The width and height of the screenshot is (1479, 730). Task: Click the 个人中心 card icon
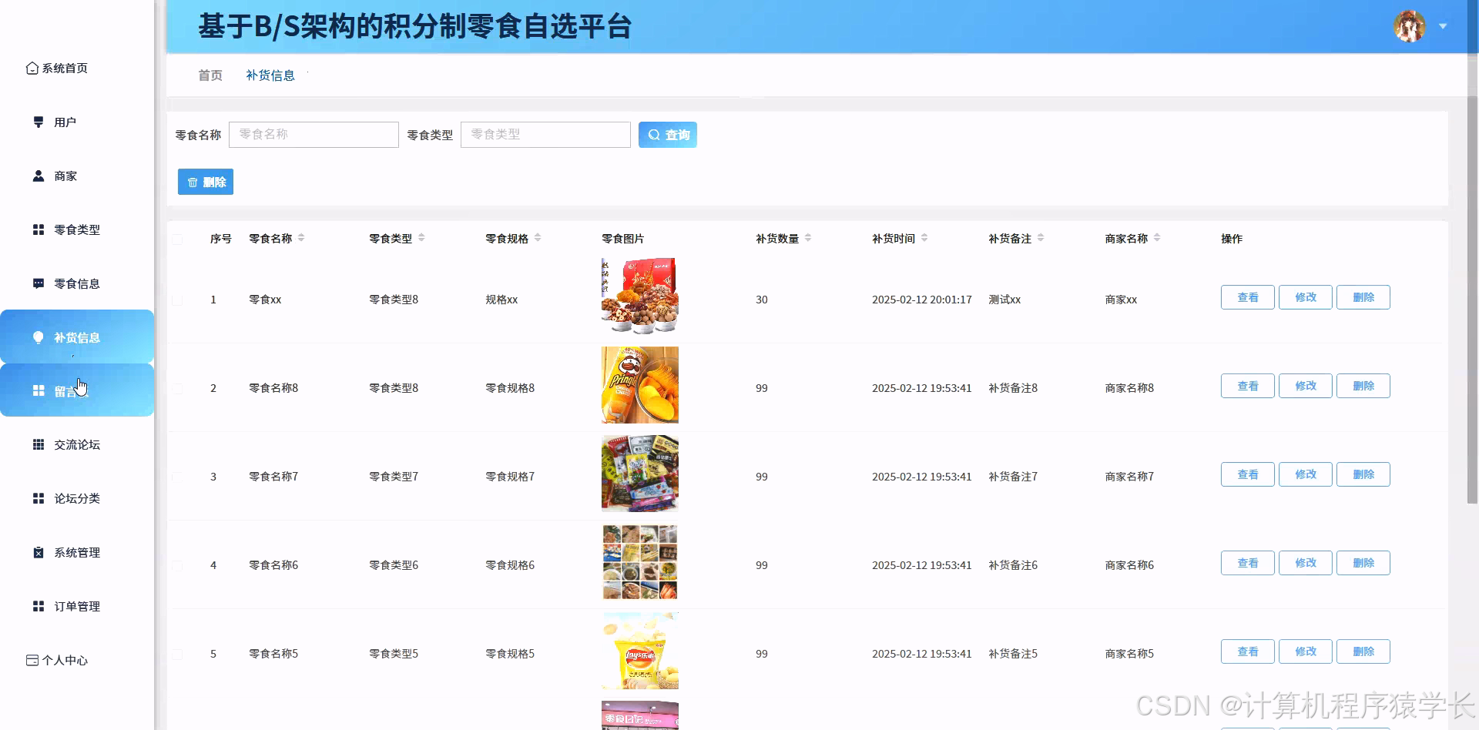(x=32, y=660)
